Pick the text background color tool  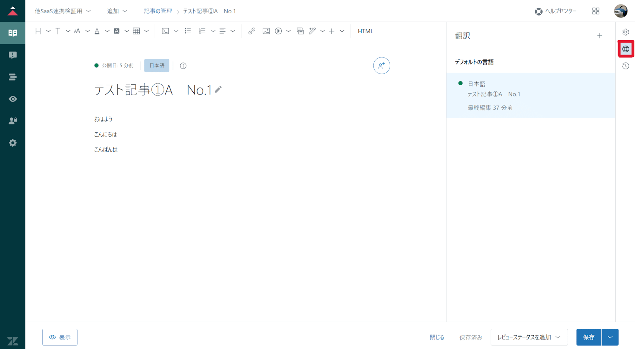click(117, 31)
